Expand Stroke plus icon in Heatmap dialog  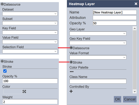tap(71, 62)
